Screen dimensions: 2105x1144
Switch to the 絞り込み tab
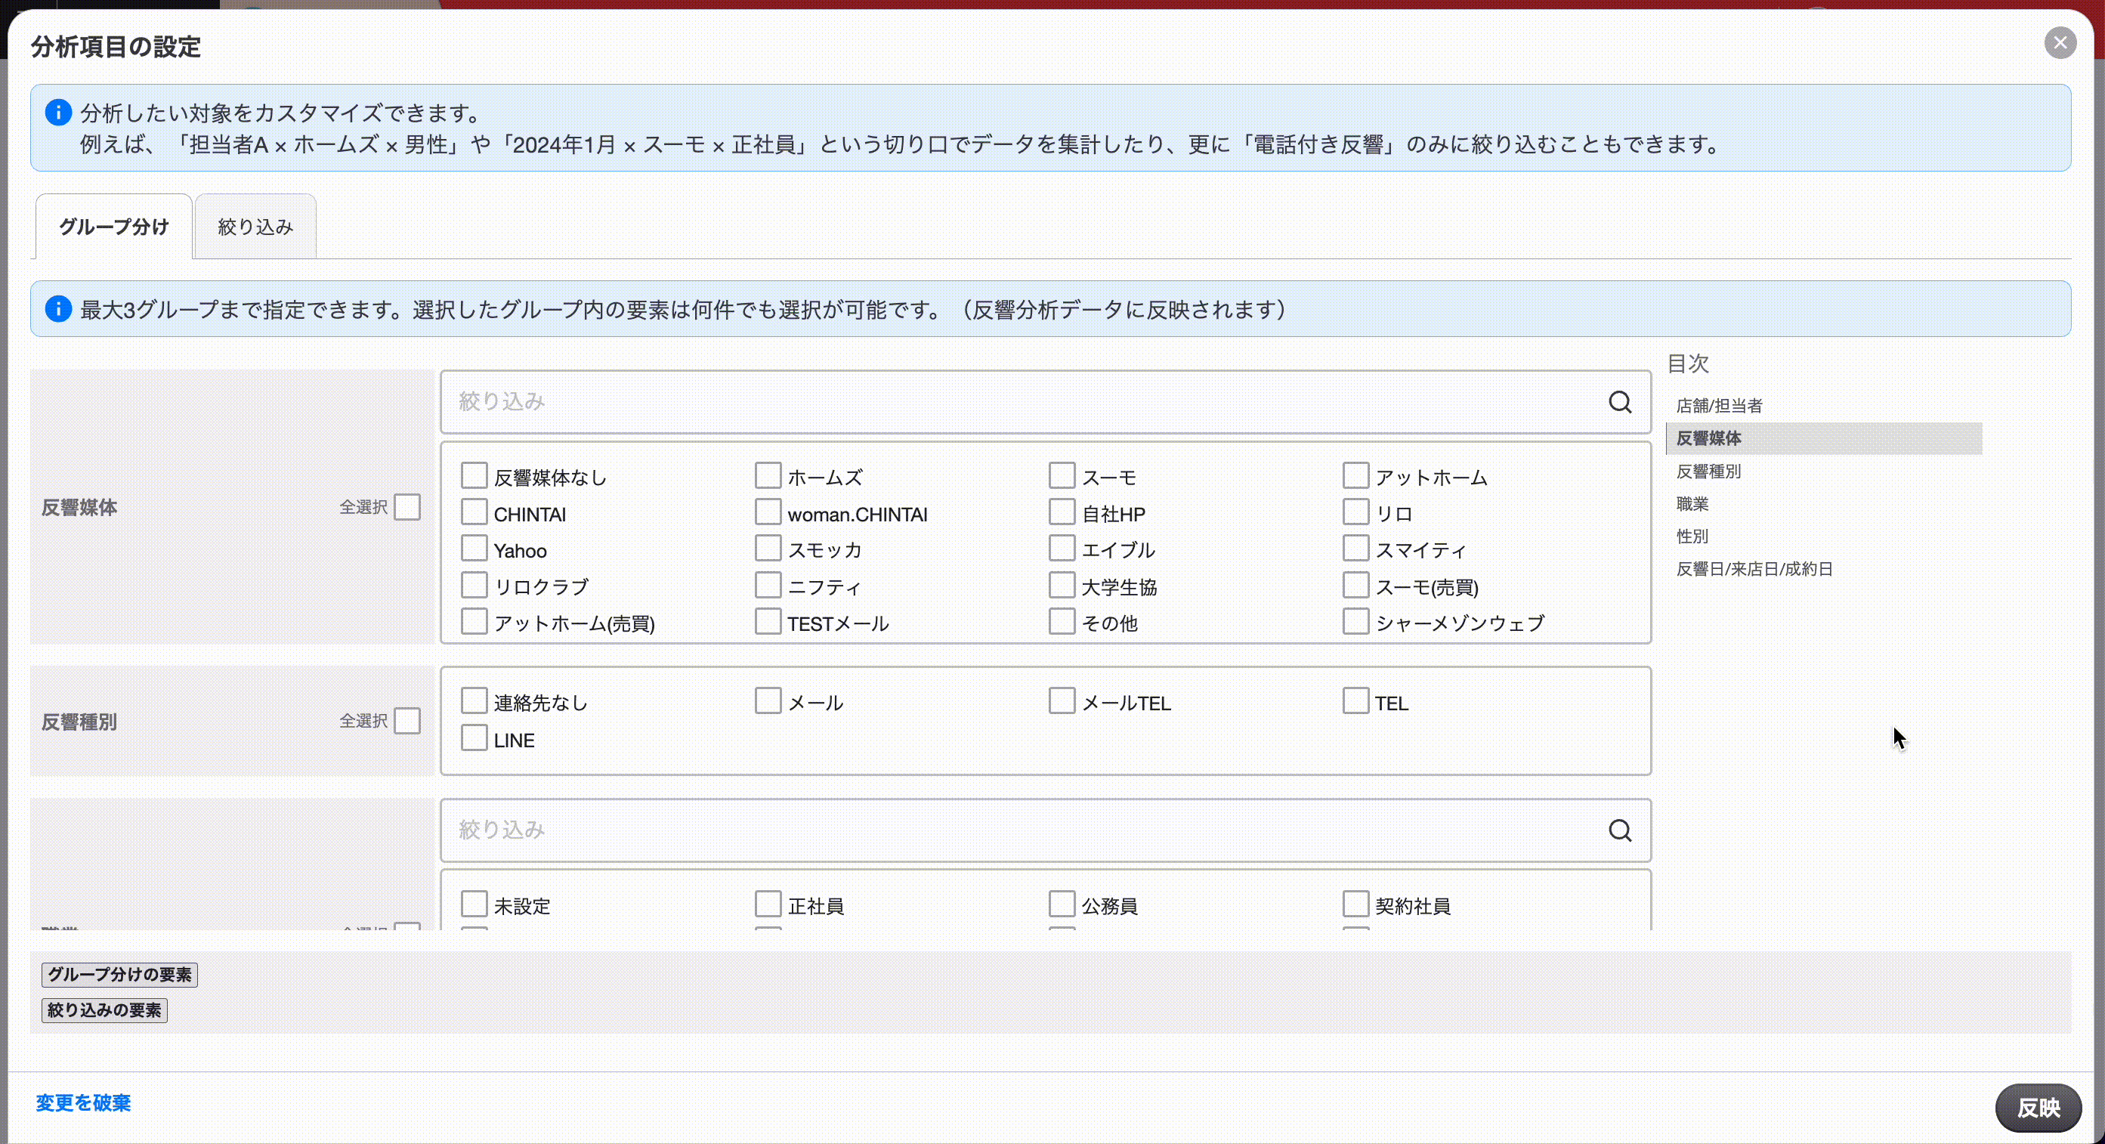(255, 227)
